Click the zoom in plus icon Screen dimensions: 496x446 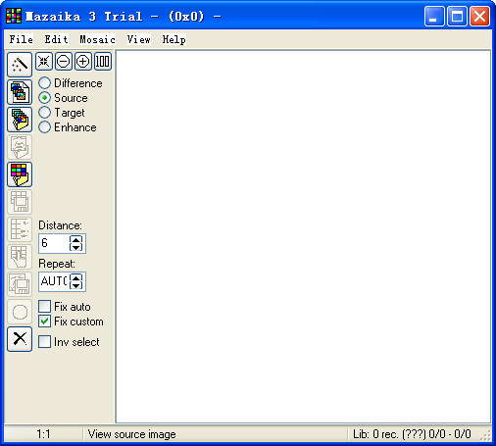coord(83,61)
